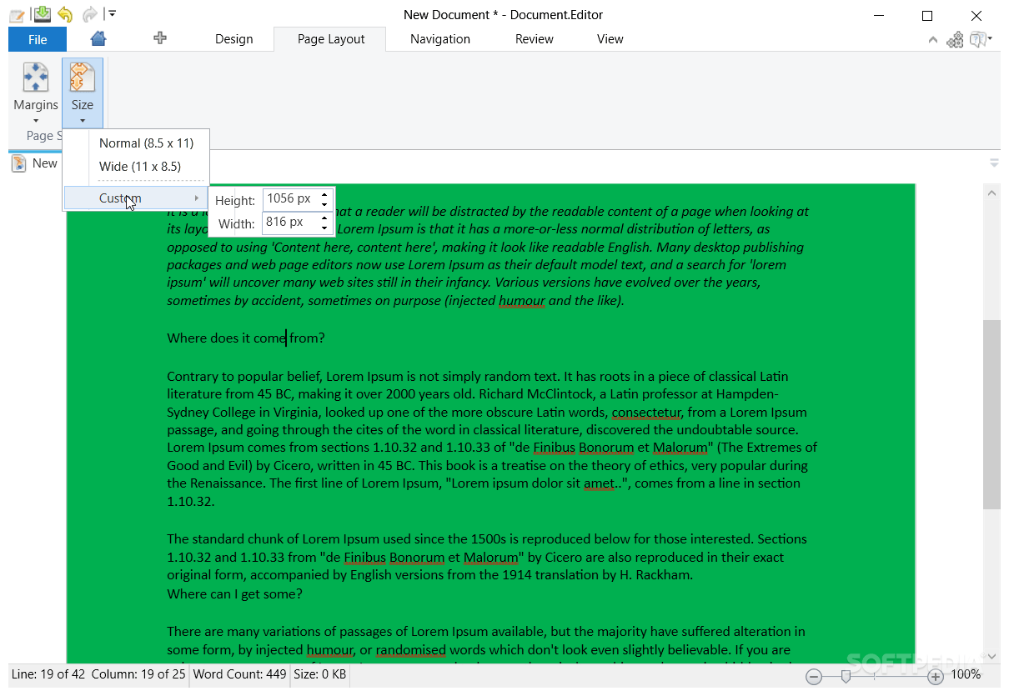Image resolution: width=1009 pixels, height=696 pixels.
Task: Switch to the Design tab
Action: coord(234,39)
